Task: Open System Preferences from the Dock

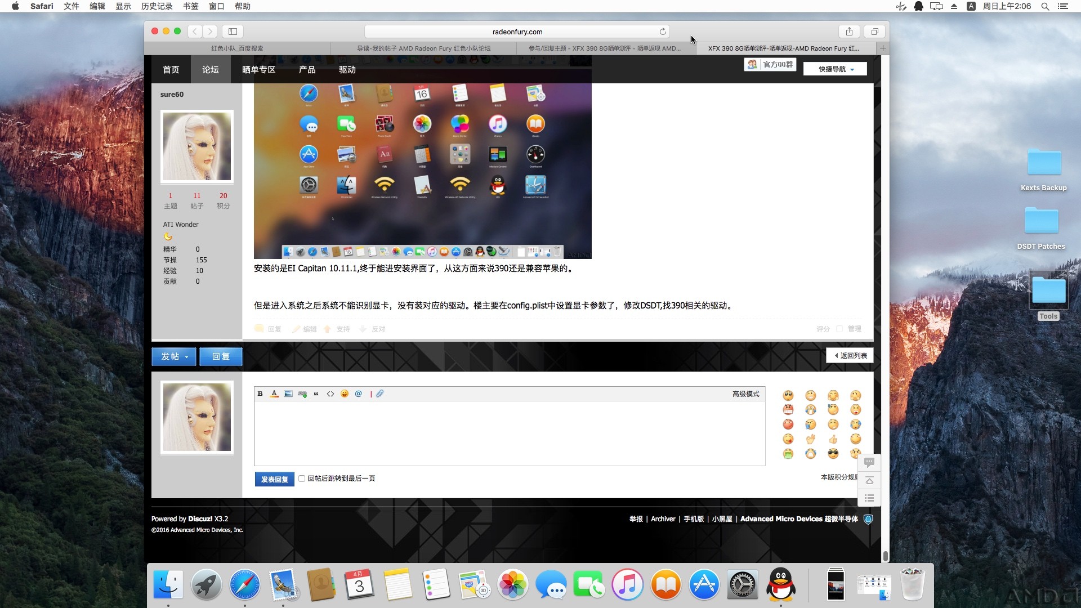Action: click(x=743, y=584)
